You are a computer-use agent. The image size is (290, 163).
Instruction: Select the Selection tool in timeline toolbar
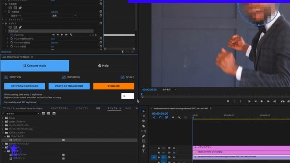(144, 111)
